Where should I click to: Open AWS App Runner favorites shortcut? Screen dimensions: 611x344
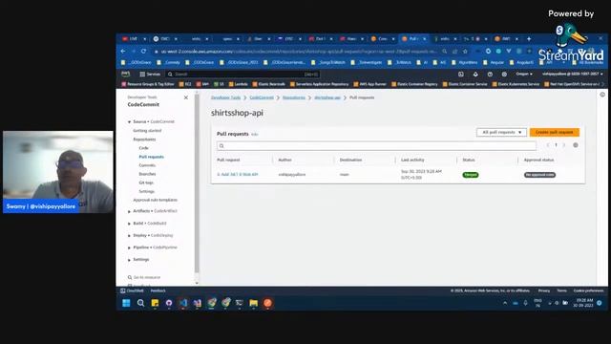370,84
